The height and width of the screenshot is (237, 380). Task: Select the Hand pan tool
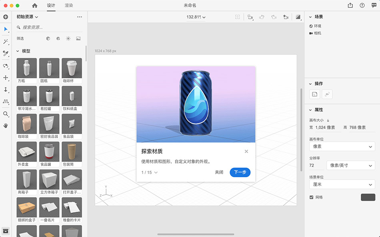pyautogui.click(x=6, y=126)
